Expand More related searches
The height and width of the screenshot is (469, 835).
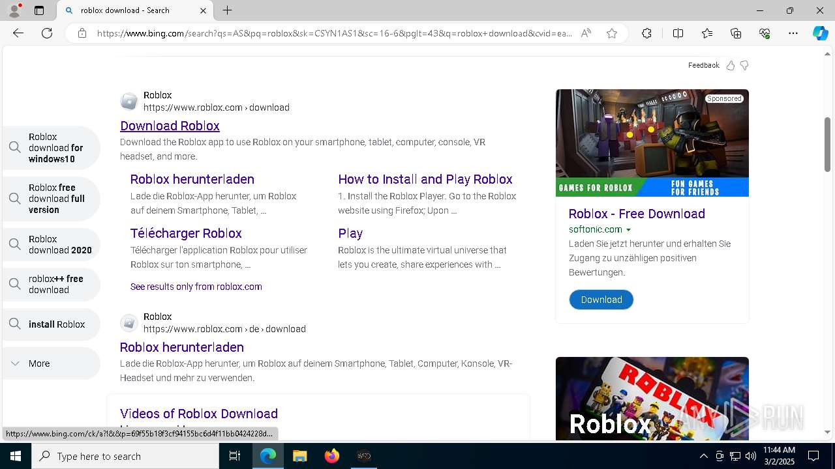pos(51,363)
